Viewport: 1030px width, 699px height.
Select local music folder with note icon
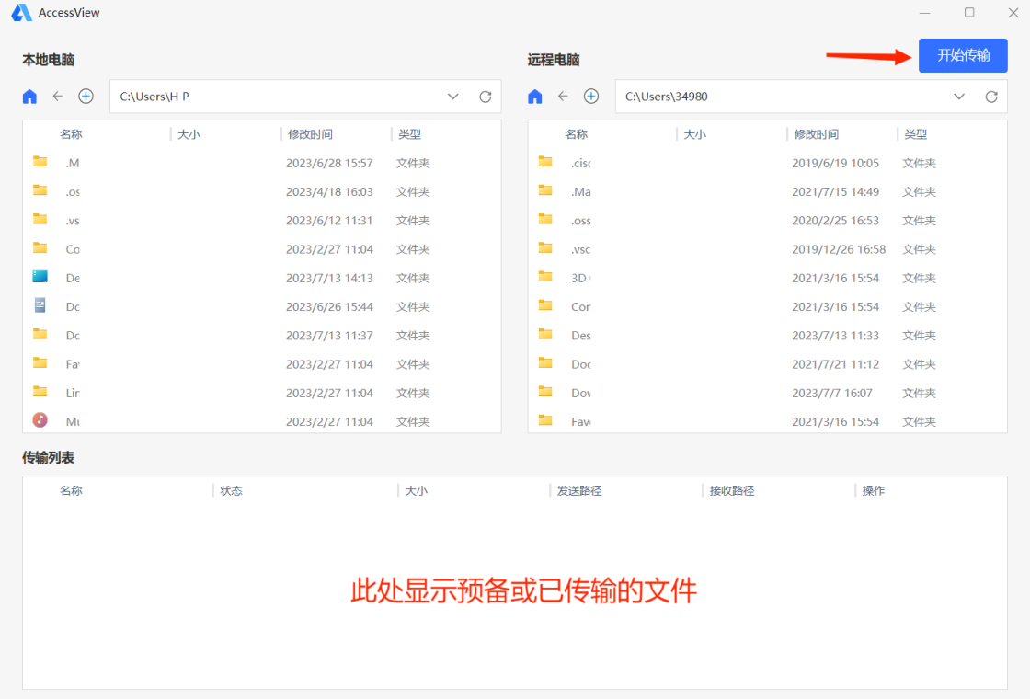(x=262, y=421)
